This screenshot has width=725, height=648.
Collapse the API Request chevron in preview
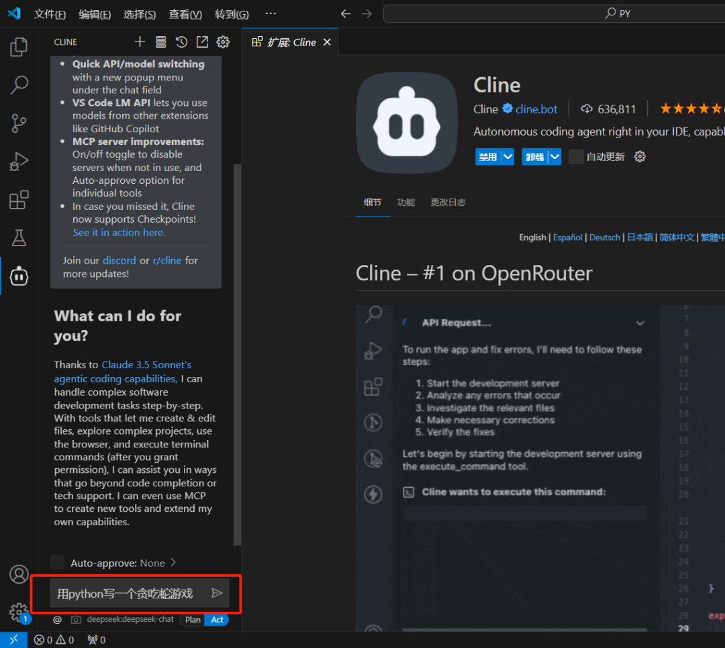[x=640, y=323]
